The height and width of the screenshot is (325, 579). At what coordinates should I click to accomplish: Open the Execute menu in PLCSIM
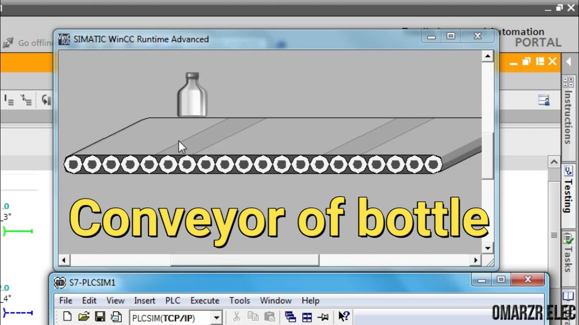pyautogui.click(x=205, y=301)
